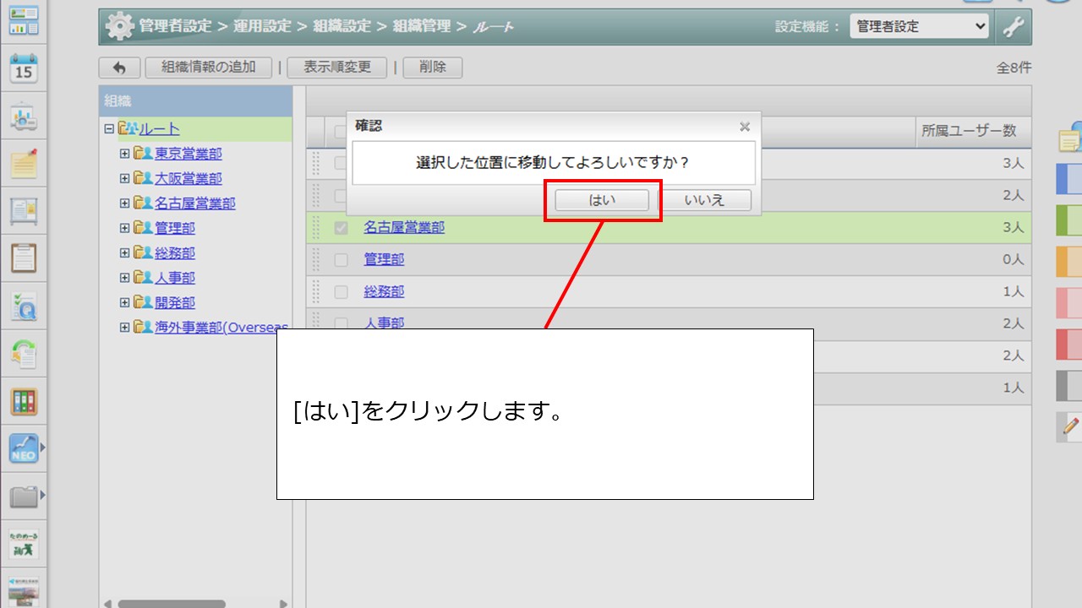Click the 選択した位置に移動してよろしいですか？ message
This screenshot has height=608, width=1082.
553,162
